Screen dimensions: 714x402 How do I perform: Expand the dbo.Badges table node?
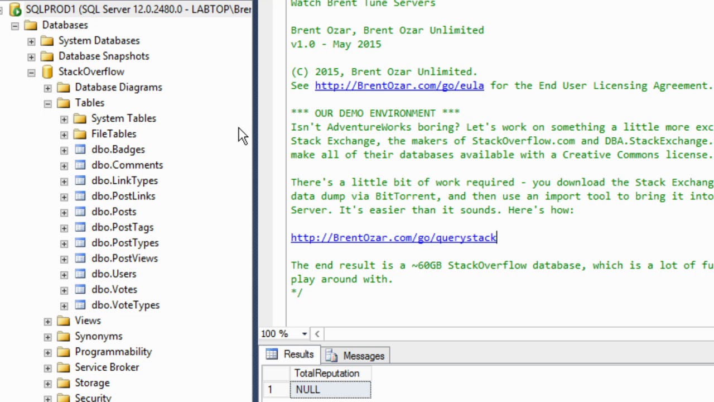point(64,150)
